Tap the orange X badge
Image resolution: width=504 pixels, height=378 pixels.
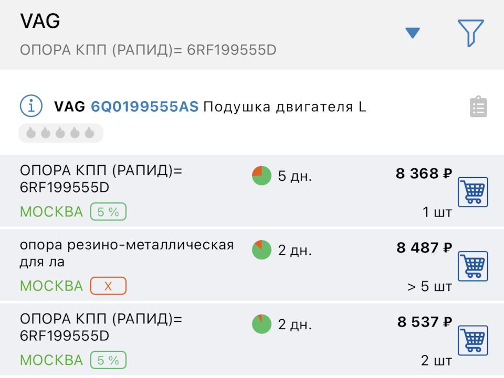pos(108,286)
